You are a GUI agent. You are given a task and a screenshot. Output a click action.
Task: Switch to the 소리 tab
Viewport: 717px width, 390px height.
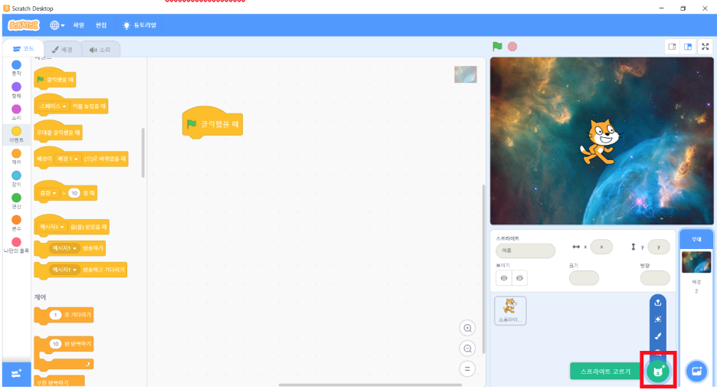click(x=100, y=49)
